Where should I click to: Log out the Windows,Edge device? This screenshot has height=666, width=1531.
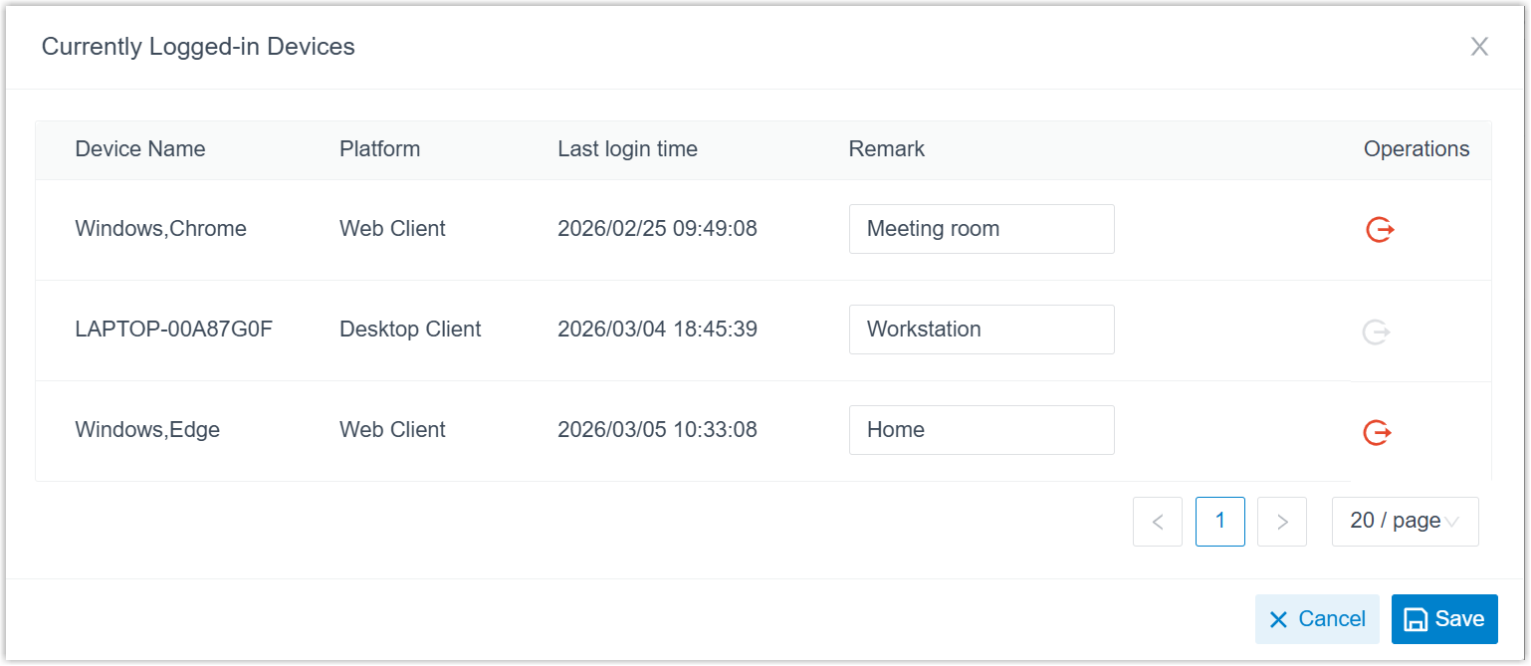1377,432
